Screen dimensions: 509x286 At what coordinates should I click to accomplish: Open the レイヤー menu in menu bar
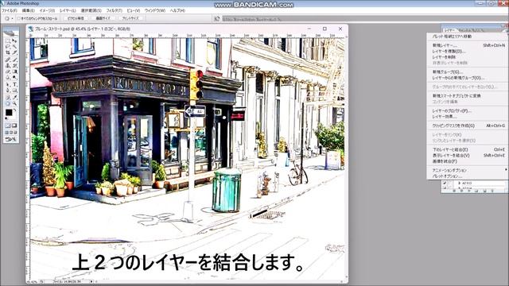pyautogui.click(x=68, y=10)
